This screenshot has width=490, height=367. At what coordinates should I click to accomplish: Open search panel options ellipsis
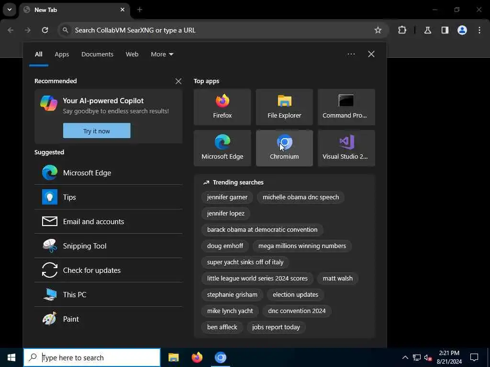click(351, 54)
